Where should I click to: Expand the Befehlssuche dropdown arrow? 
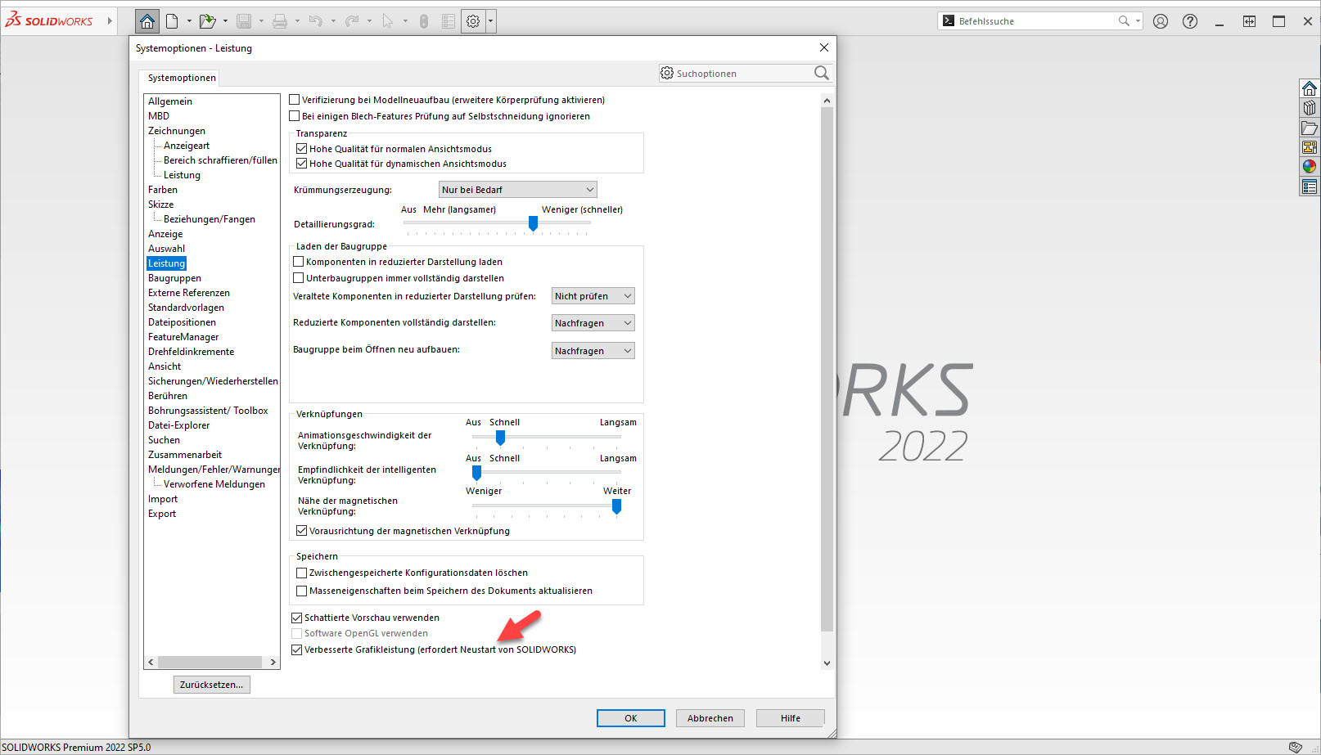coord(1138,21)
